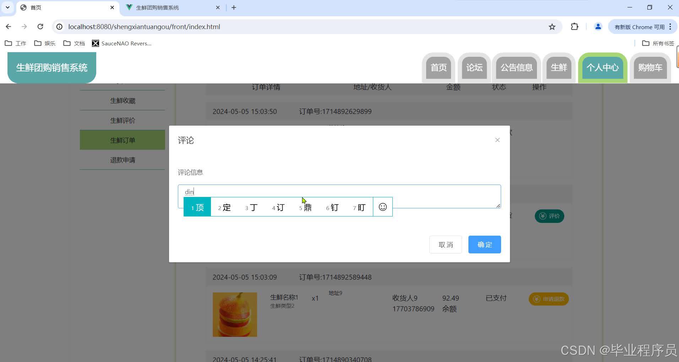Open the Chrome profile avatar
The height and width of the screenshot is (362, 679).
point(598,27)
